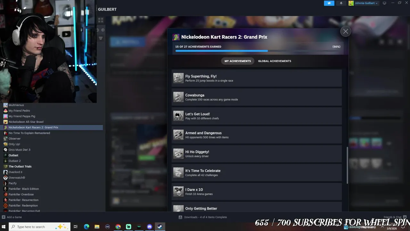This screenshot has height=231, width=410.
Task: Click the 'Complete all 42 challenges' description
Action: [x=201, y=175]
